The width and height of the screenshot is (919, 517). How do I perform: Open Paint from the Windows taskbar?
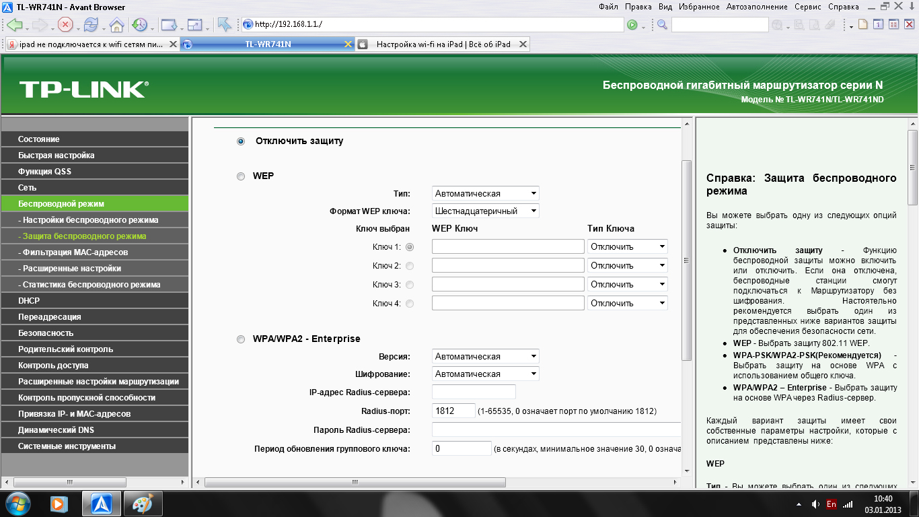[x=143, y=503]
